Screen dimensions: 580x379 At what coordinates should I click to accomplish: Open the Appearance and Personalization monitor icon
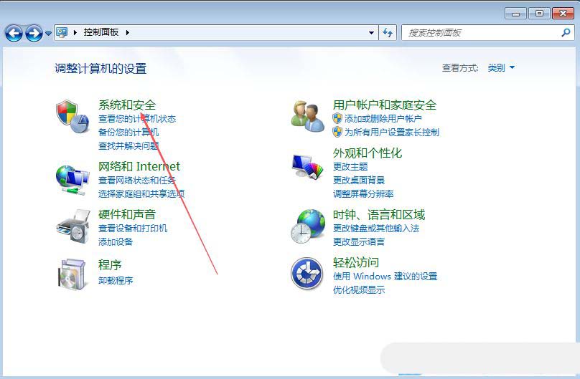[x=307, y=166]
